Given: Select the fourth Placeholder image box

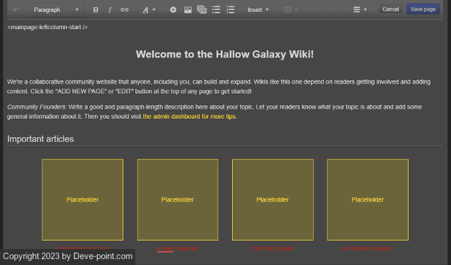Looking at the screenshot, I should (x=367, y=199).
